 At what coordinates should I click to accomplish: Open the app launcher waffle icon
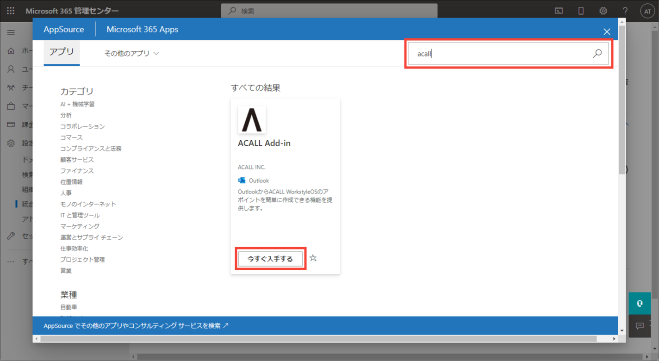11,11
